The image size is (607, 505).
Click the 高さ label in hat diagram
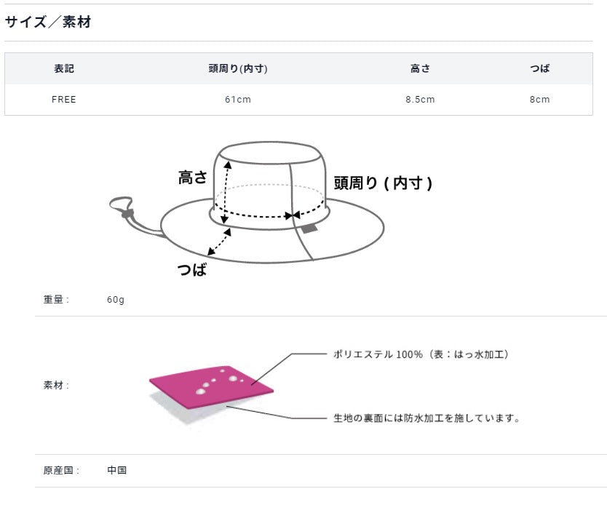pyautogui.click(x=192, y=178)
